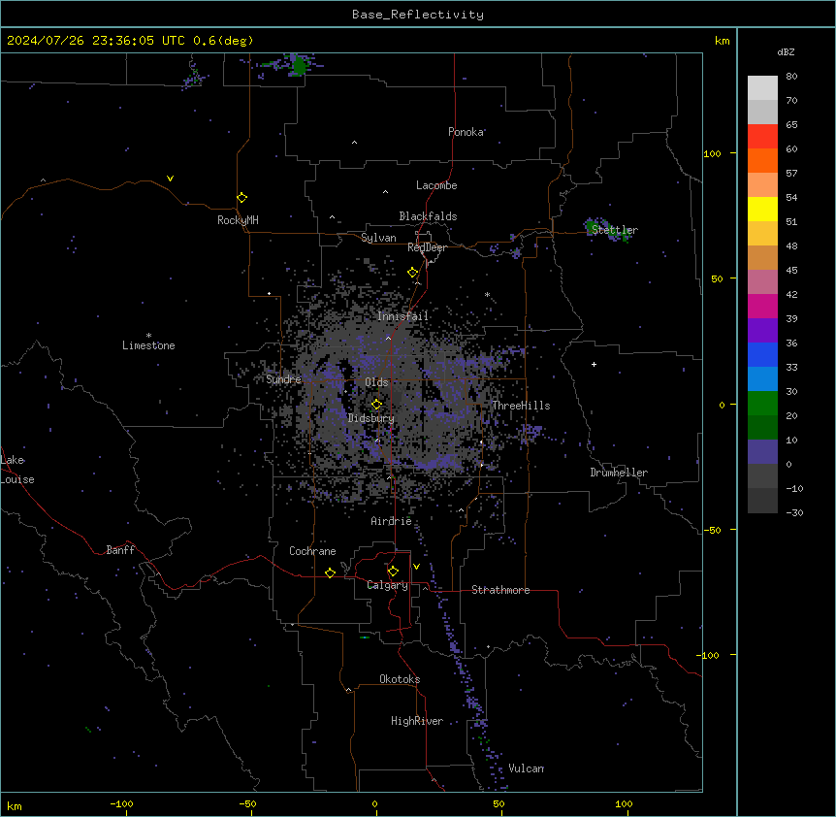836x817 pixels.
Task: Click the Drumheller label
Action: coord(619,473)
